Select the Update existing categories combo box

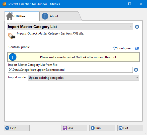point(83,78)
